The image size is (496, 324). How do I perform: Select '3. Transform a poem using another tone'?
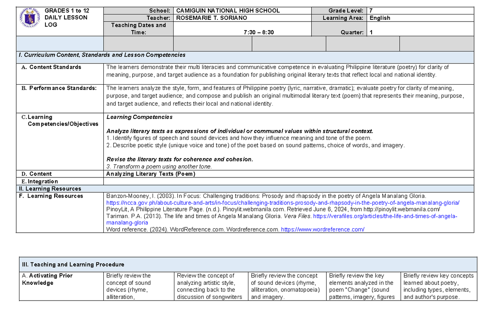coord(159,166)
